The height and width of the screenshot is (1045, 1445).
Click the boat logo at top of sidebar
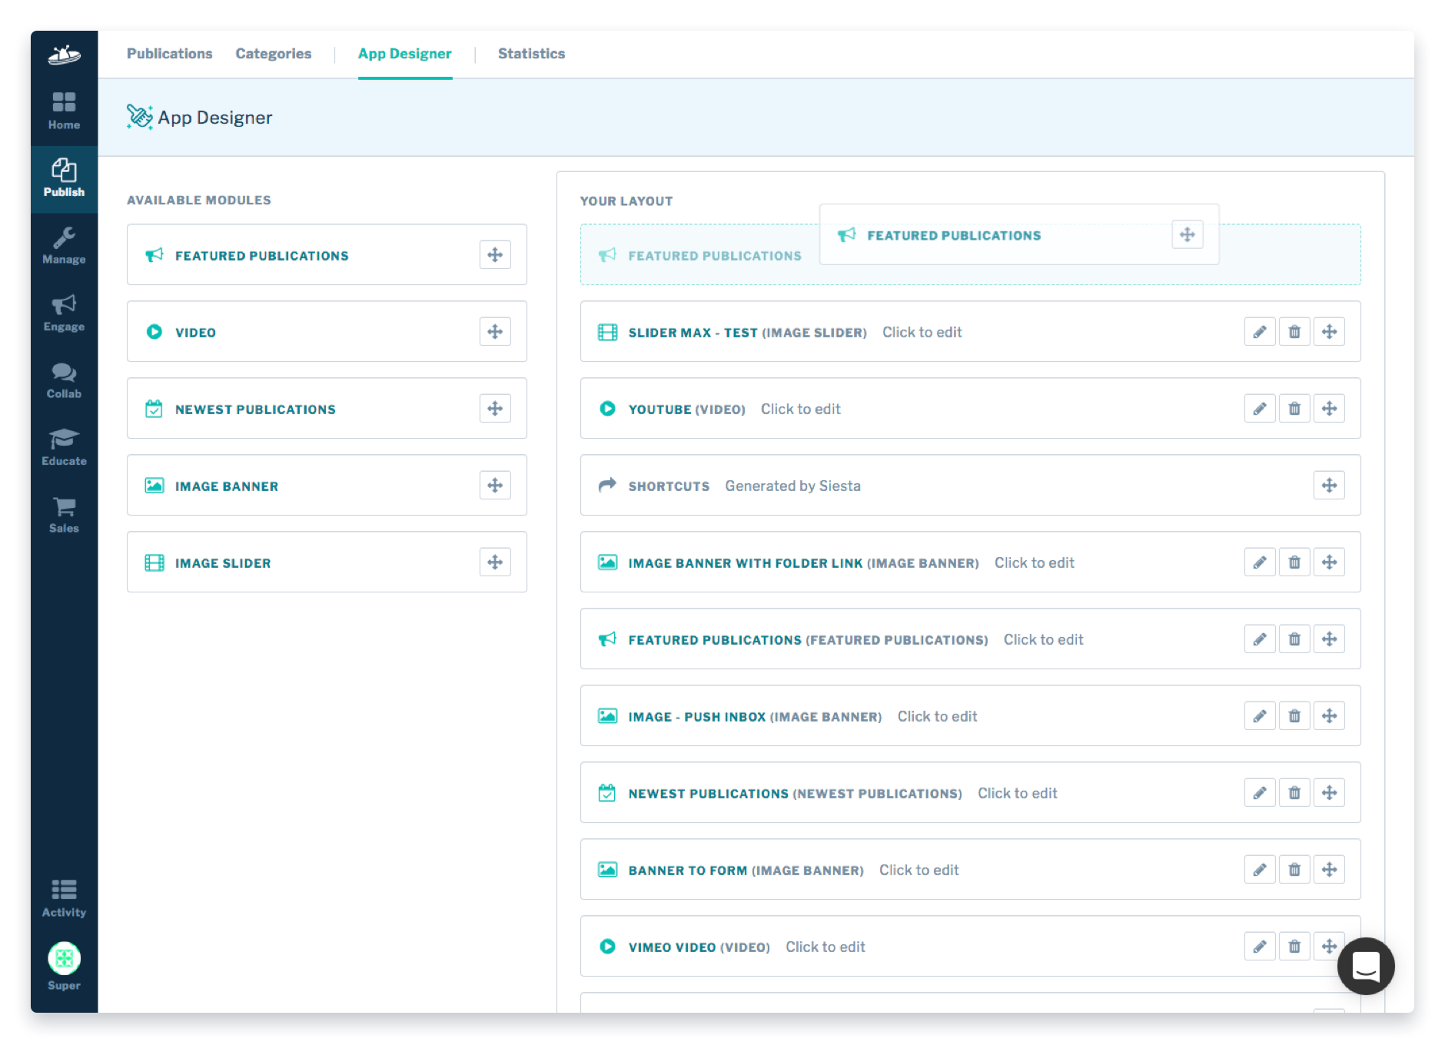point(64,55)
